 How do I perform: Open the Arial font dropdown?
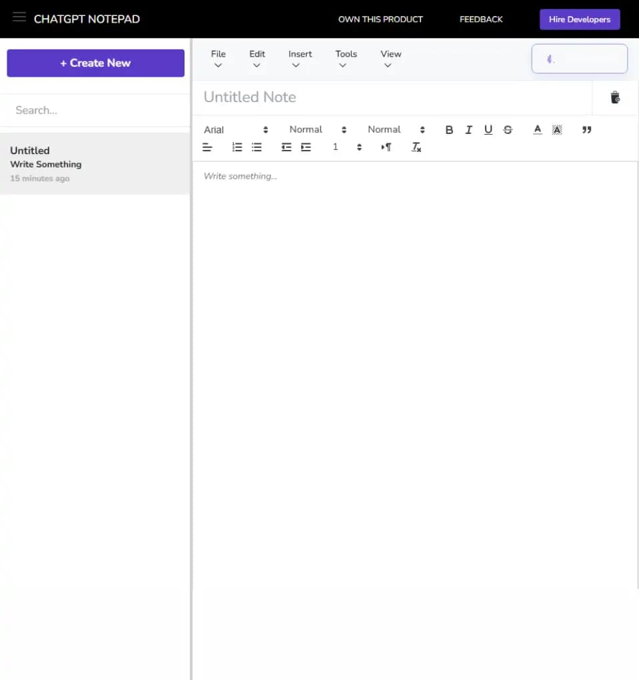tap(236, 130)
